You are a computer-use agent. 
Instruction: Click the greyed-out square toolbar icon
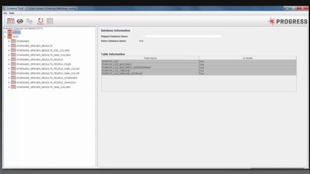(x=50, y=21)
